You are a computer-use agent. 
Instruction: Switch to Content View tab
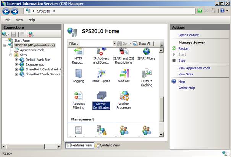tap(107, 145)
